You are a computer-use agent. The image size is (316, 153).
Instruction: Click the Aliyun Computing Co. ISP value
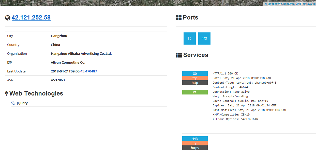click(68, 63)
